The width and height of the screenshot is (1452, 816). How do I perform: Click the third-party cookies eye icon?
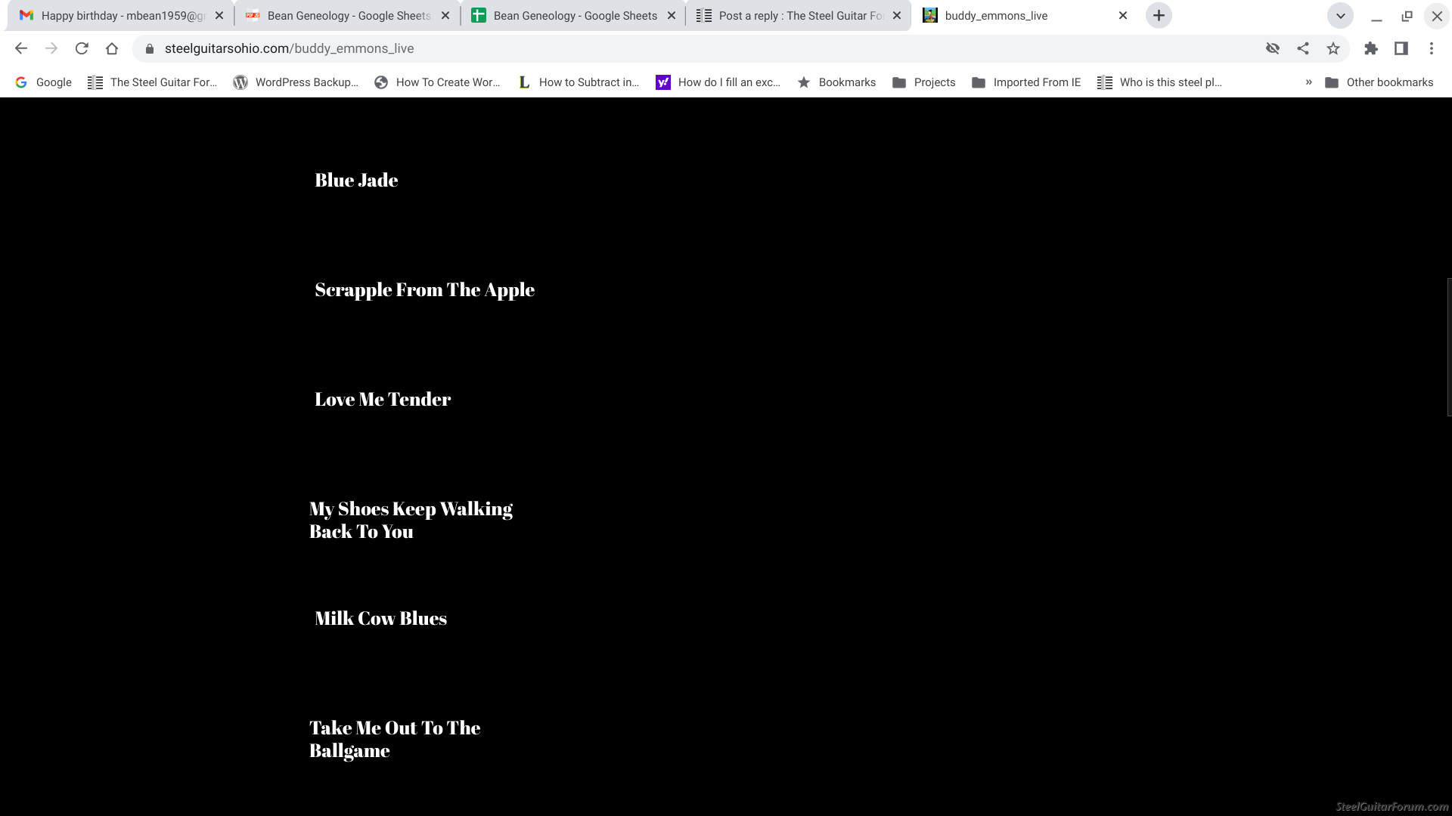coord(1272,48)
